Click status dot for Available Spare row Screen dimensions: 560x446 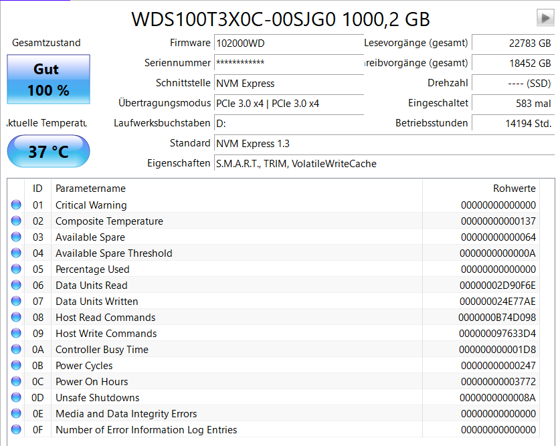click(x=16, y=237)
